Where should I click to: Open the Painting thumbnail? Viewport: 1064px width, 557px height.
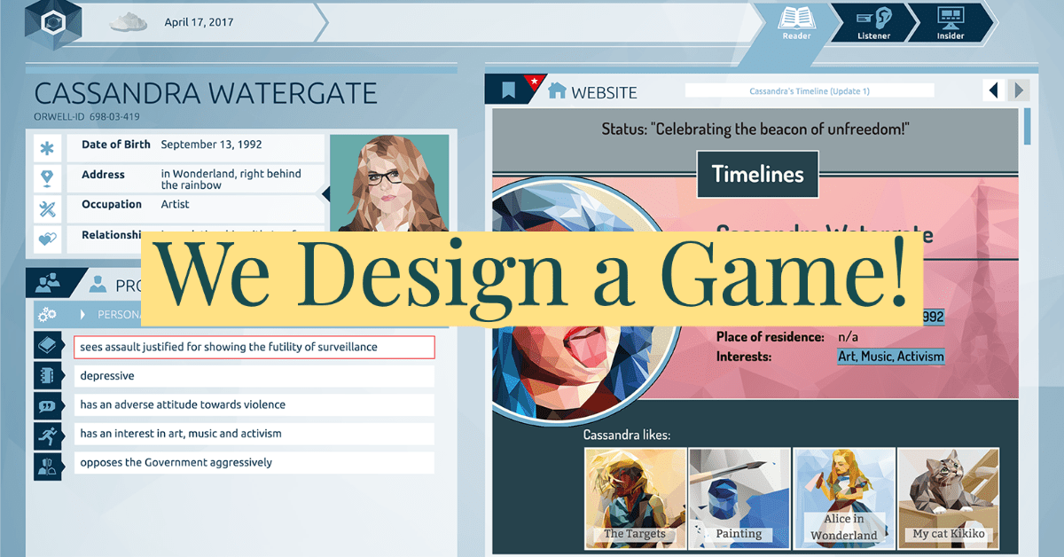[x=739, y=498]
